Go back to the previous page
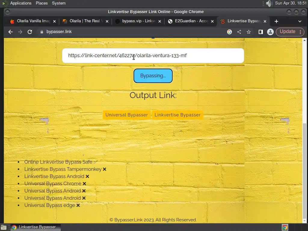308x231 pixels. tap(11, 32)
